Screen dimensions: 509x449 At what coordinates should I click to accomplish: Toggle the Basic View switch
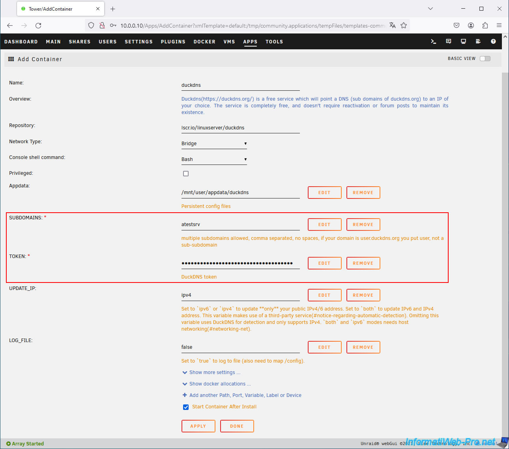[485, 58]
